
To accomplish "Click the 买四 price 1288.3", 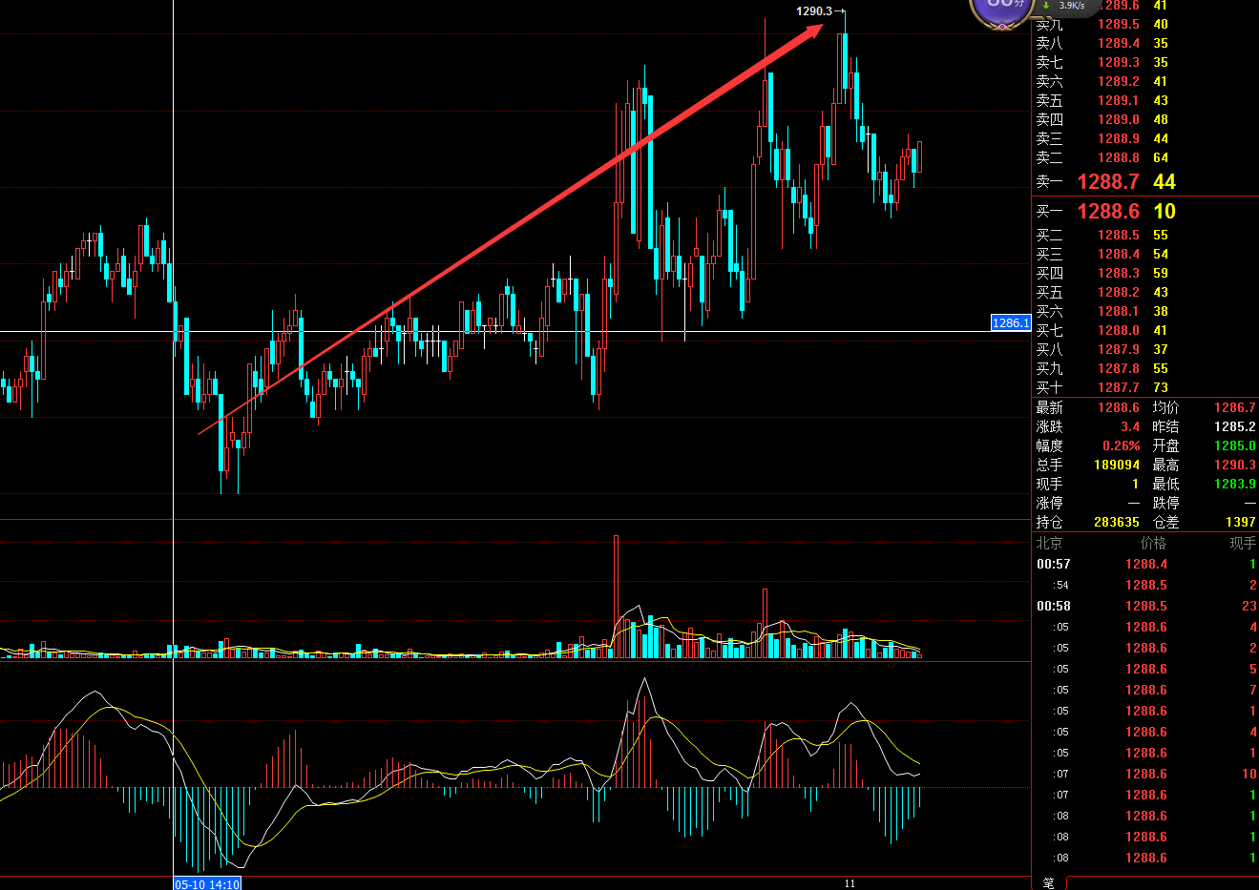I will (x=1119, y=273).
